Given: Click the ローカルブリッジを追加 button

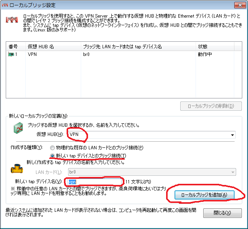Looking at the screenshot, I should (x=204, y=195).
